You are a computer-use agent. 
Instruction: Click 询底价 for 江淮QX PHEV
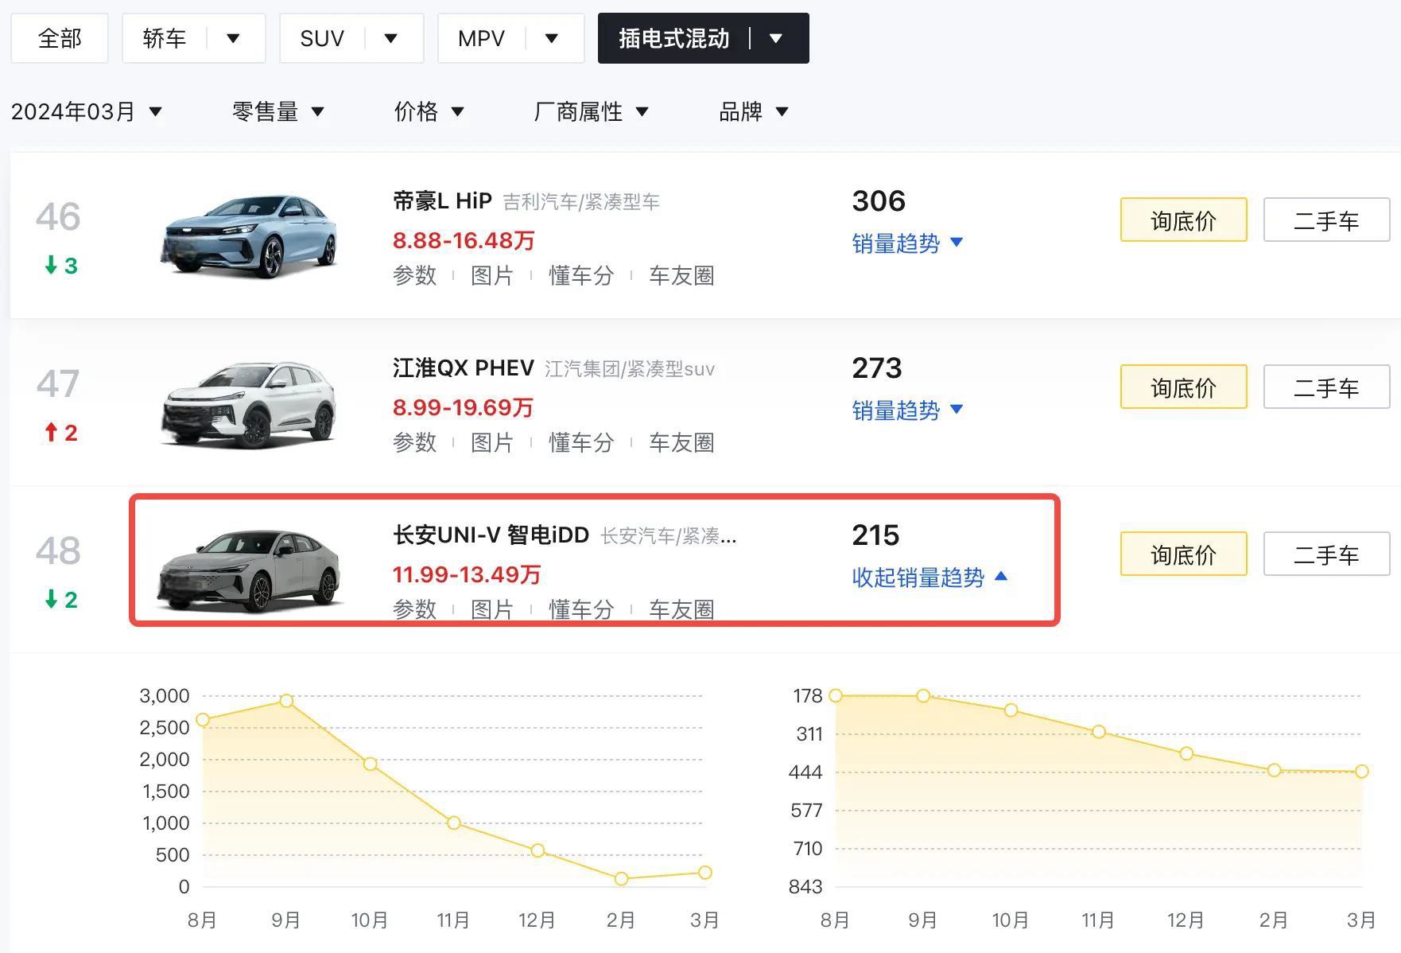[x=1183, y=387]
